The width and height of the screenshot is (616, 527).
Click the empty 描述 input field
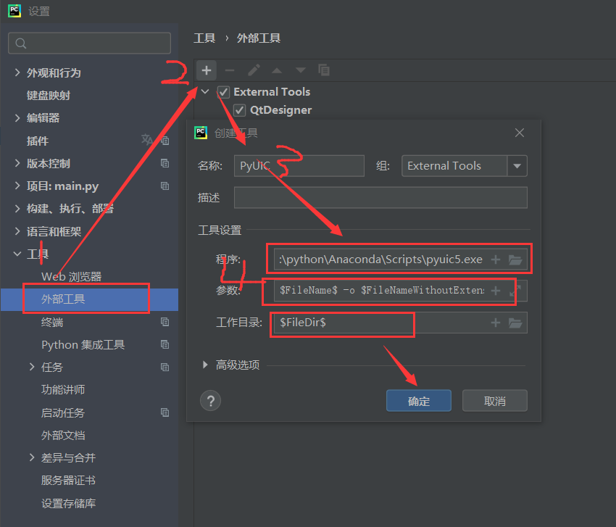click(x=380, y=197)
